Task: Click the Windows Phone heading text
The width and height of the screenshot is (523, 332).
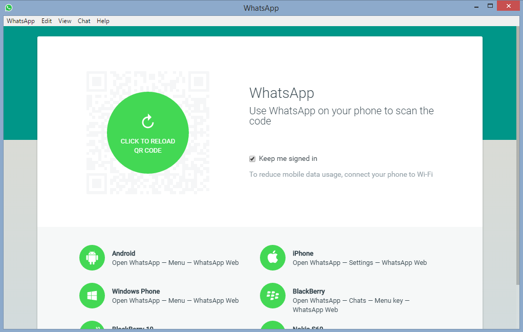Action: [136, 291]
